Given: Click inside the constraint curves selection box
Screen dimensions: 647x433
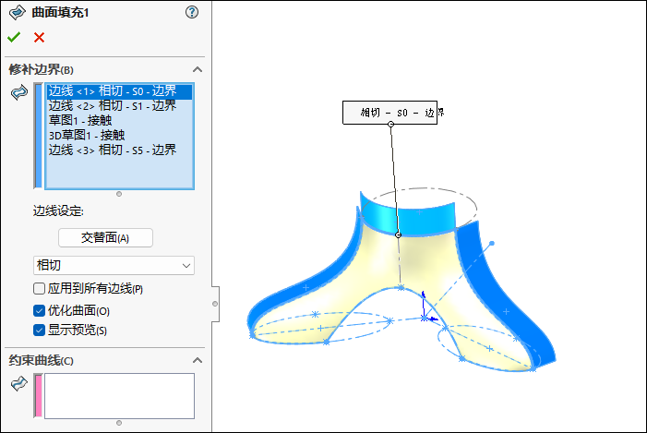Looking at the screenshot, I should tap(119, 396).
